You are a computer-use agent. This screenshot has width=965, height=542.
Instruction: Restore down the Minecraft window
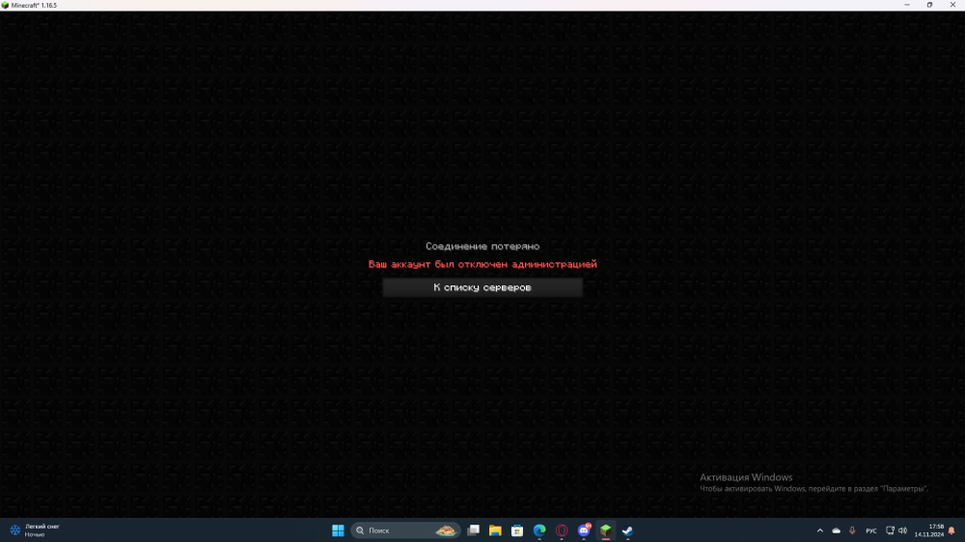(929, 5)
